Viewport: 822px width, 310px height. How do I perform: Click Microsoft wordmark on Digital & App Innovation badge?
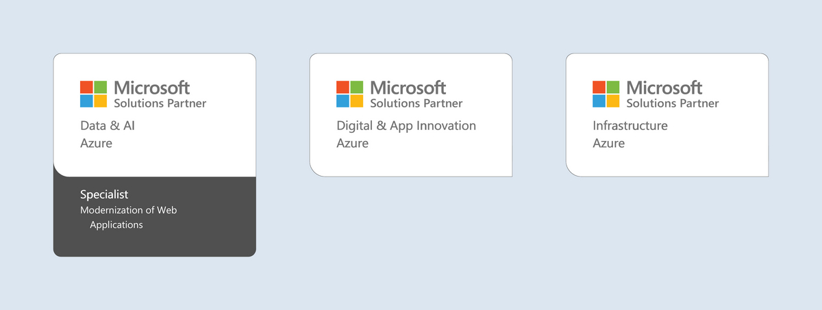[408, 88]
